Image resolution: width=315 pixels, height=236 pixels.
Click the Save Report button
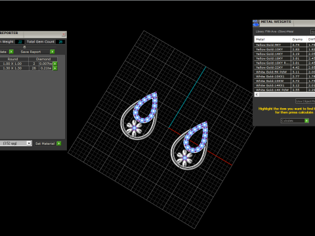click(34, 52)
